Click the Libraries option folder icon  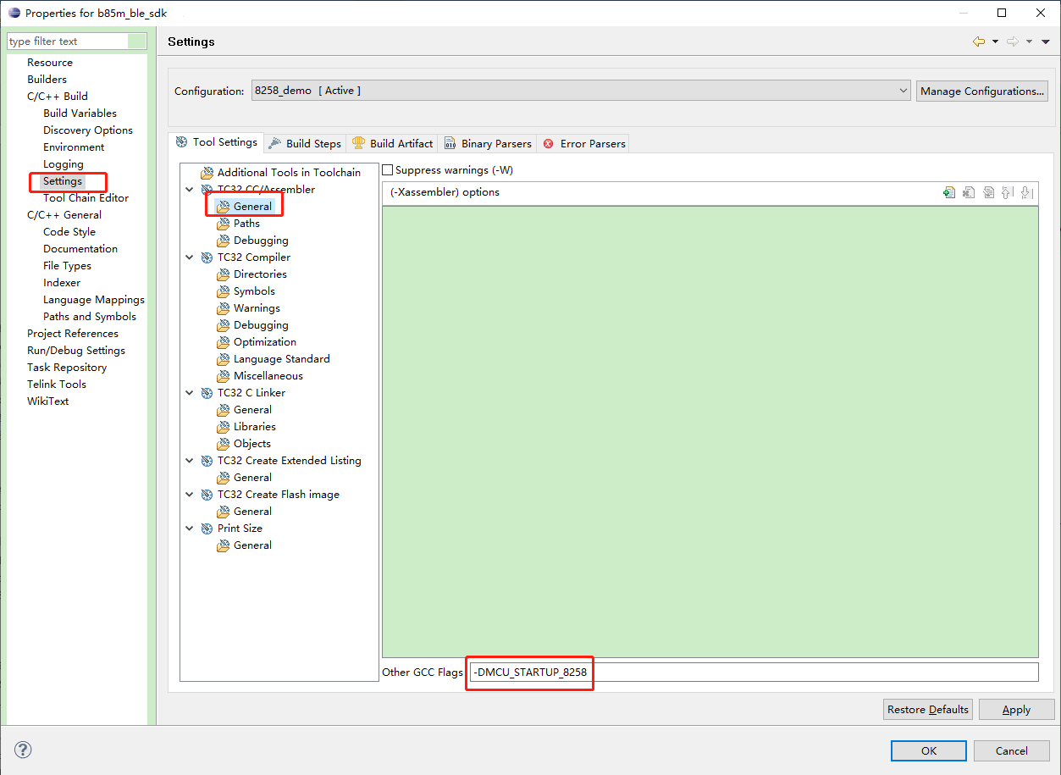pyautogui.click(x=224, y=426)
